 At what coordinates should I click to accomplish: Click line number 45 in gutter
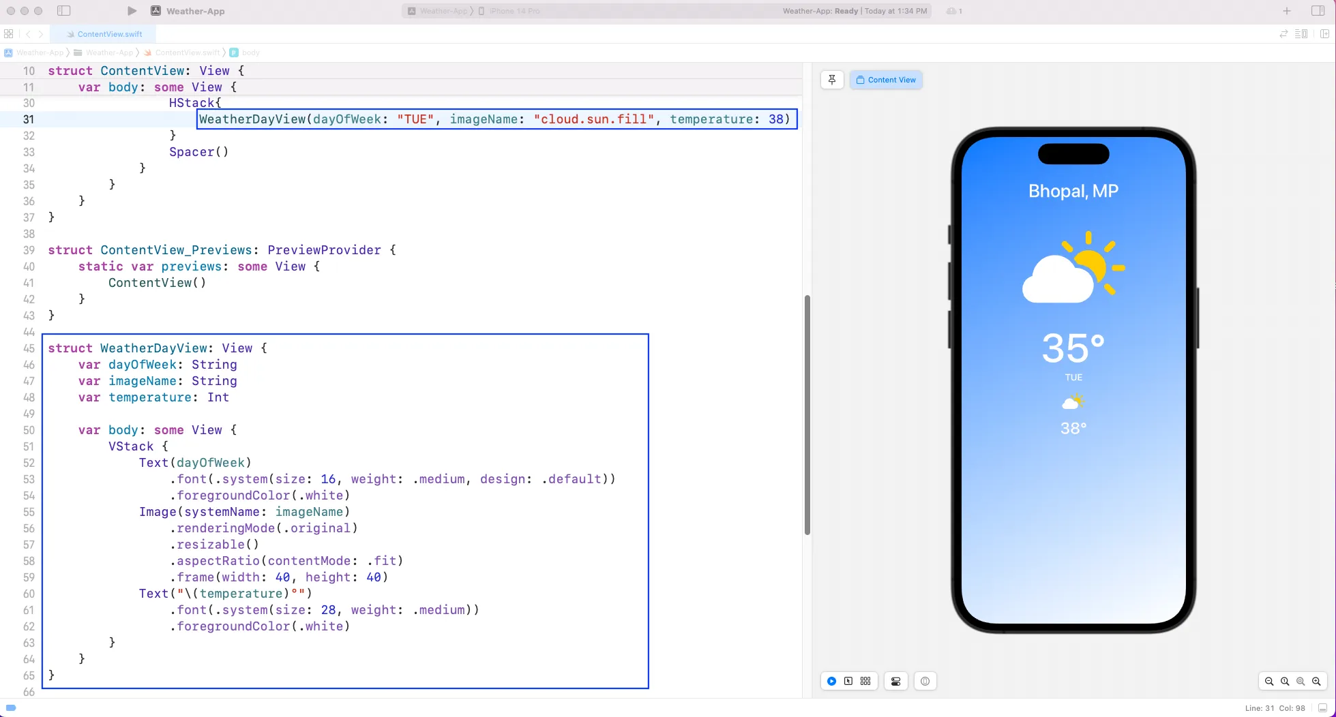(29, 348)
